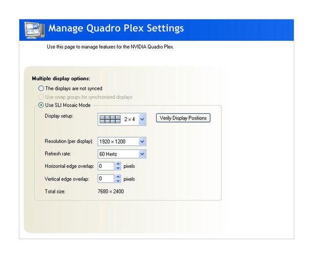The width and height of the screenshot is (314, 258).
Task: Click the 'Total size:' label
Action: click(x=55, y=191)
